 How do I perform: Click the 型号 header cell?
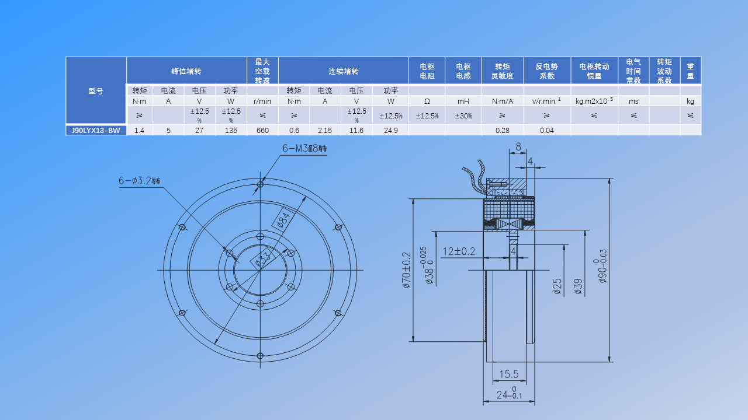tap(96, 90)
